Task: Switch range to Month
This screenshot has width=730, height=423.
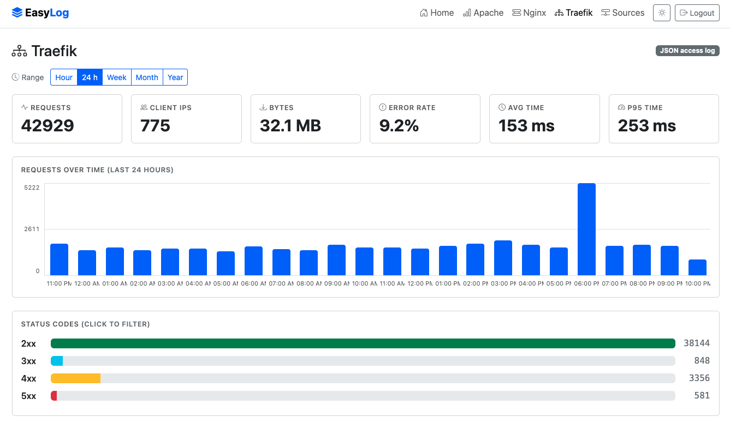Action: click(147, 77)
